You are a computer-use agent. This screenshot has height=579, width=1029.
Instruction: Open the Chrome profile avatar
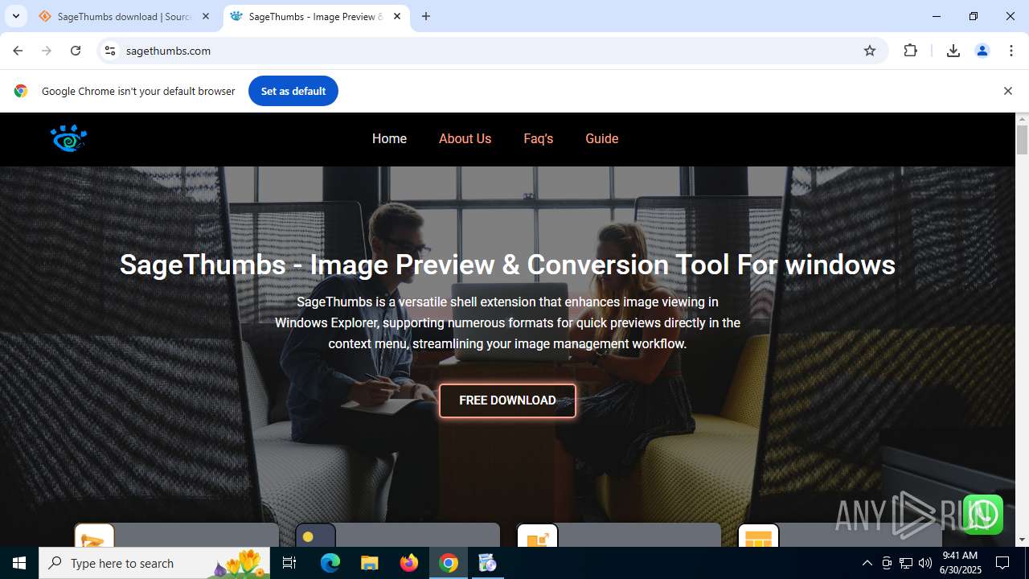[982, 51]
